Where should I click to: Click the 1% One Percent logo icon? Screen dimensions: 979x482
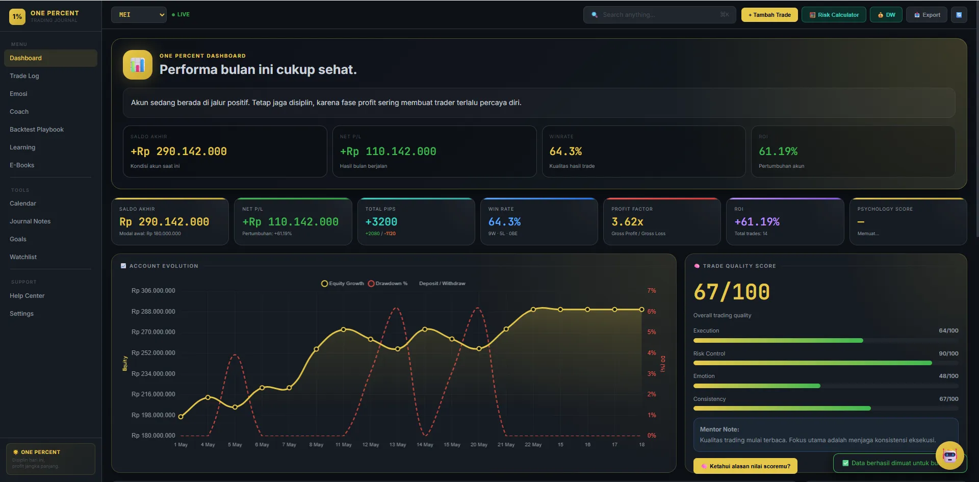pyautogui.click(x=17, y=16)
